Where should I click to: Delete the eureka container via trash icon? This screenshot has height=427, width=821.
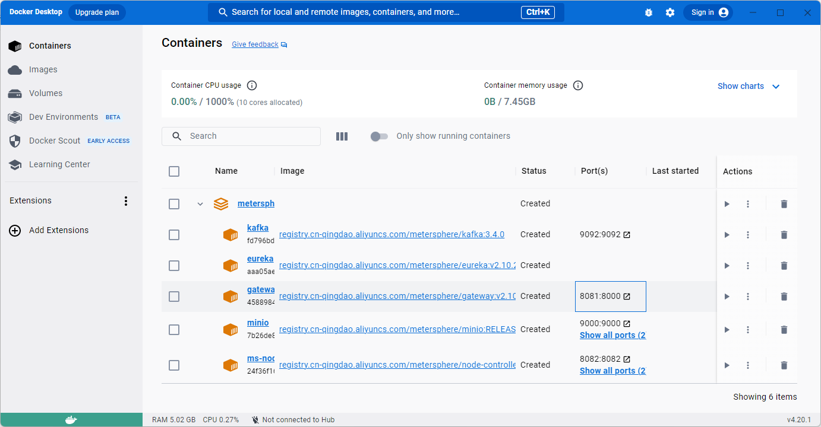(x=784, y=265)
